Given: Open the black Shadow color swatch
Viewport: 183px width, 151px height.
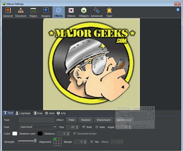Looking at the screenshot, I should click(40, 134).
